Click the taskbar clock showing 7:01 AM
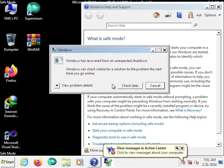Screen dimensions: 224x168 (209, 162)
